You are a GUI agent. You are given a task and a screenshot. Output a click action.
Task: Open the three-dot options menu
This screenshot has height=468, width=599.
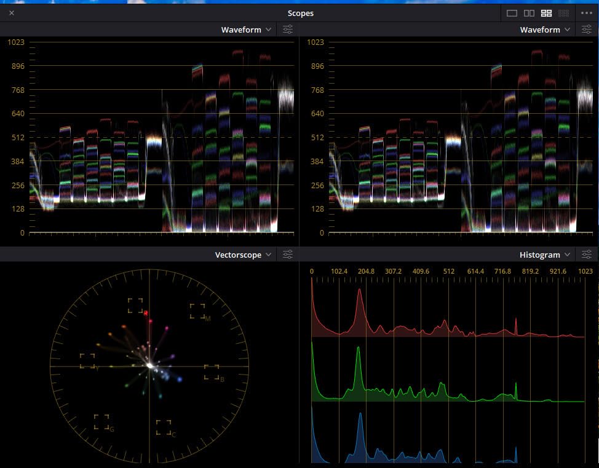pyautogui.click(x=585, y=13)
